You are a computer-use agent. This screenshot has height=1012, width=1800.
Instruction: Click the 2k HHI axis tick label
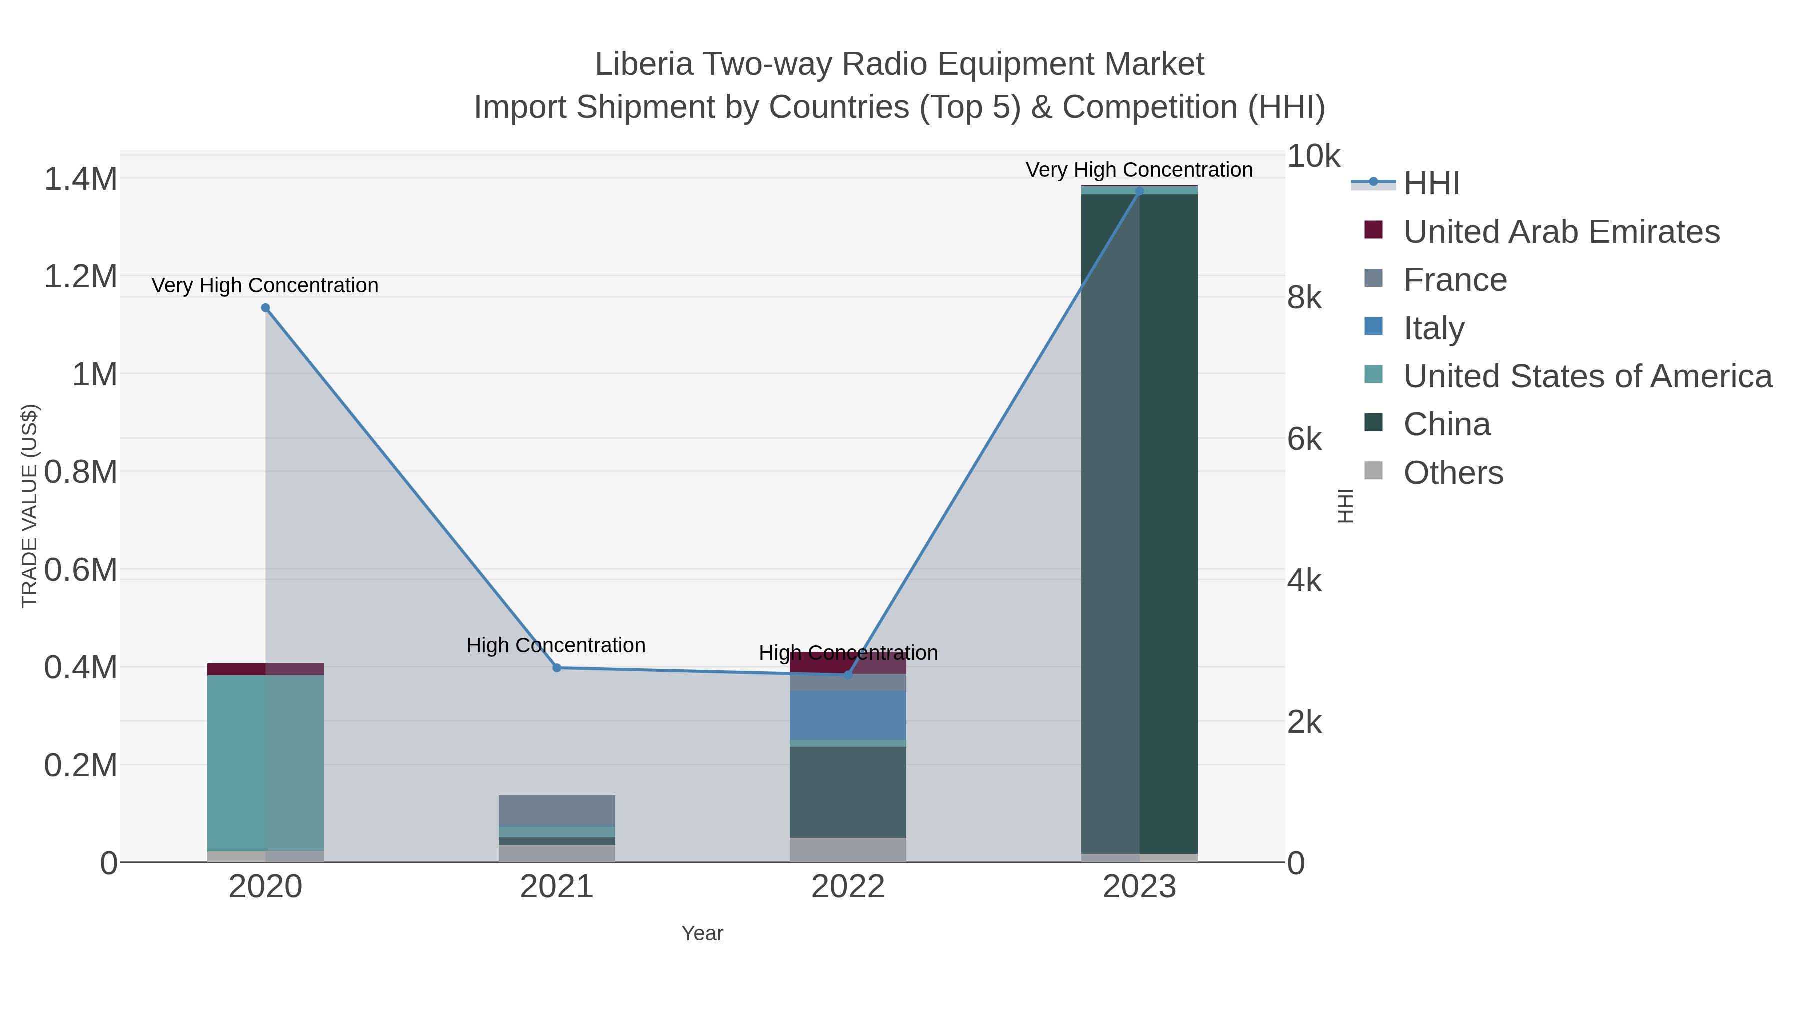click(1304, 722)
